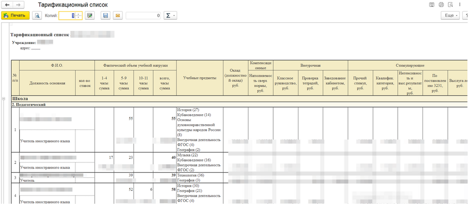Decrease number of copies with down arrow
The height and width of the screenshot is (204, 470).
78,18
